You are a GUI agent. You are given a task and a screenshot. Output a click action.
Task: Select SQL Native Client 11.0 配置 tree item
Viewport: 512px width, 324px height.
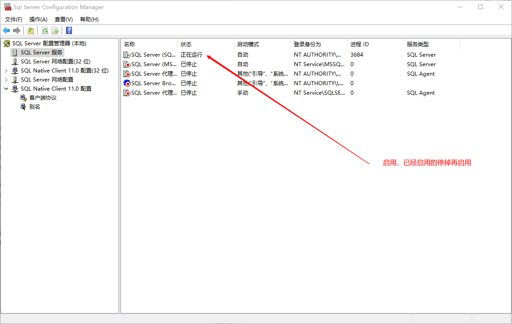click(56, 89)
